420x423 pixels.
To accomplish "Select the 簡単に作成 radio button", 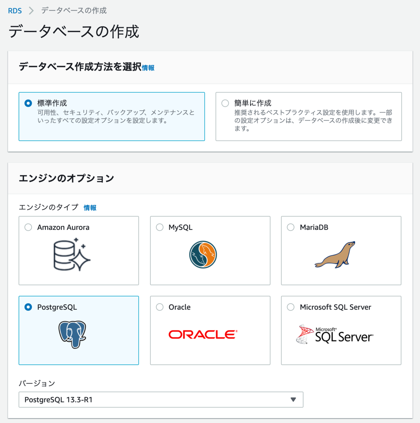I will tap(225, 103).
